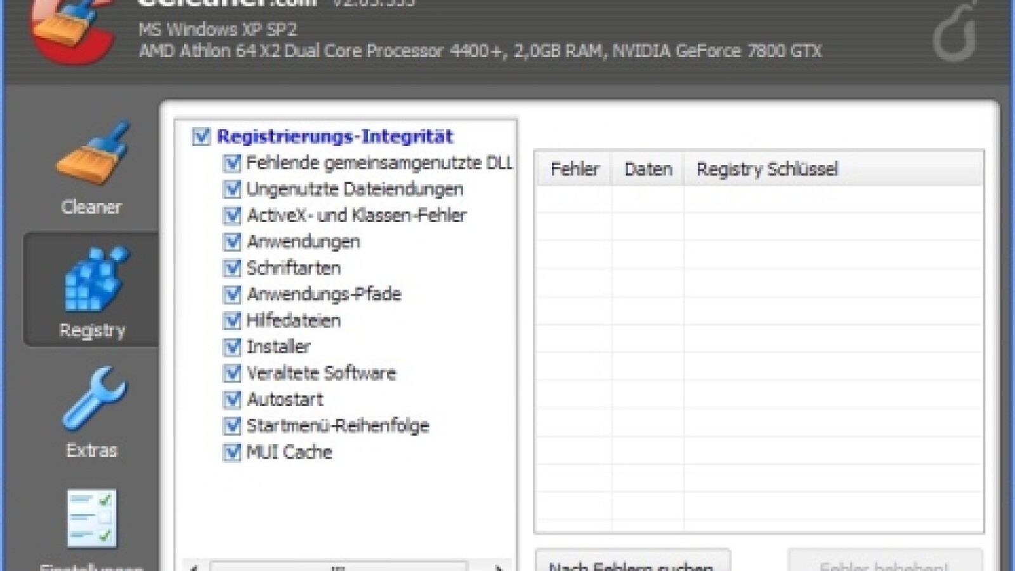
Task: Uncheck the Veraltete Software checkbox
Action: [x=232, y=373]
